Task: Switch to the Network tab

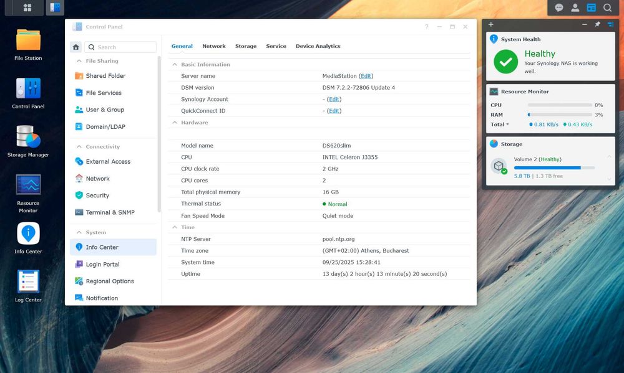Action: 213,46
